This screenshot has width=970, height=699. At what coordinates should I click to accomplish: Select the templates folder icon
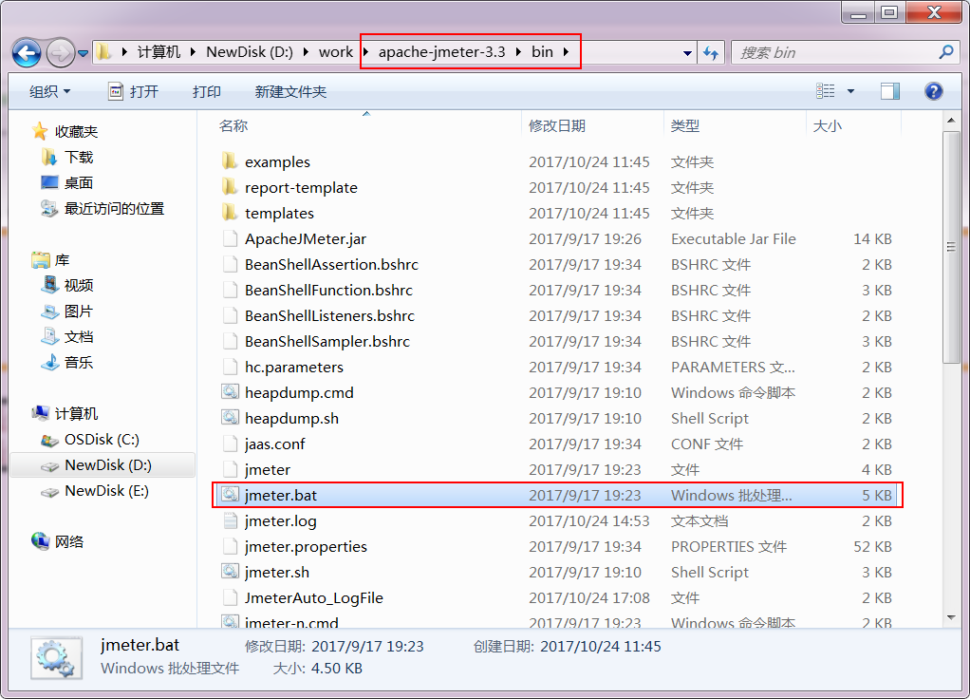pyautogui.click(x=230, y=213)
